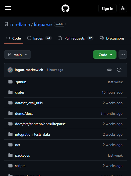
Task: Click the latest commit time 16 hours ago
Action: pyautogui.click(x=54, y=70)
